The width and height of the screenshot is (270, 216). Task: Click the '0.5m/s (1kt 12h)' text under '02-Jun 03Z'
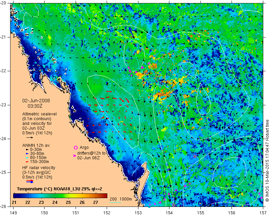(37, 133)
